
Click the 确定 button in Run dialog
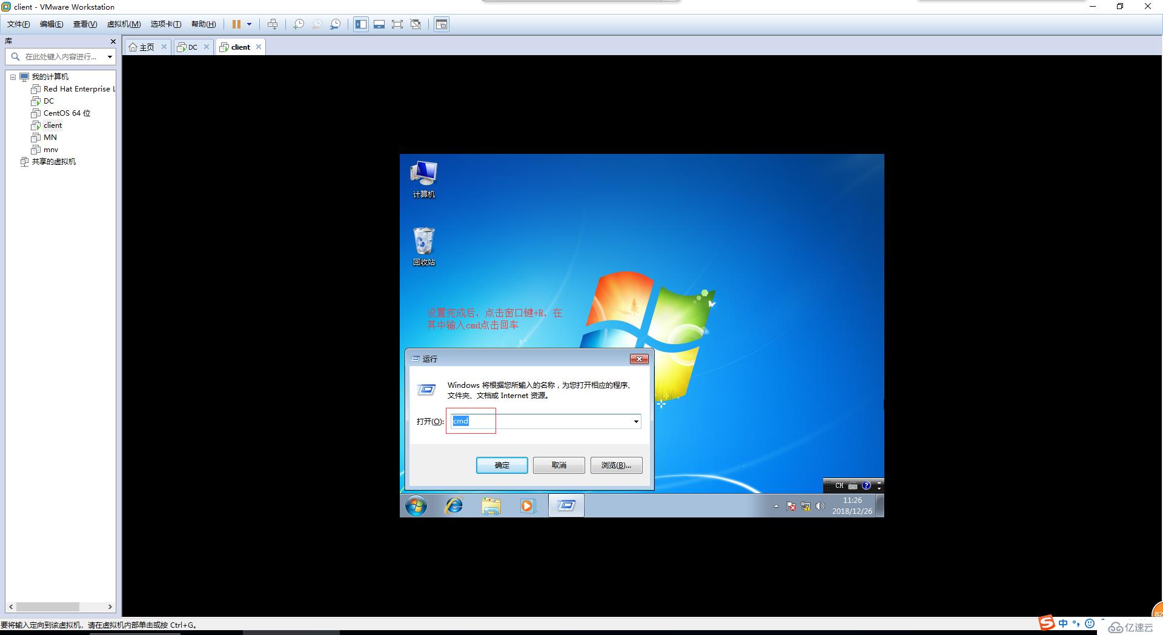click(x=502, y=465)
